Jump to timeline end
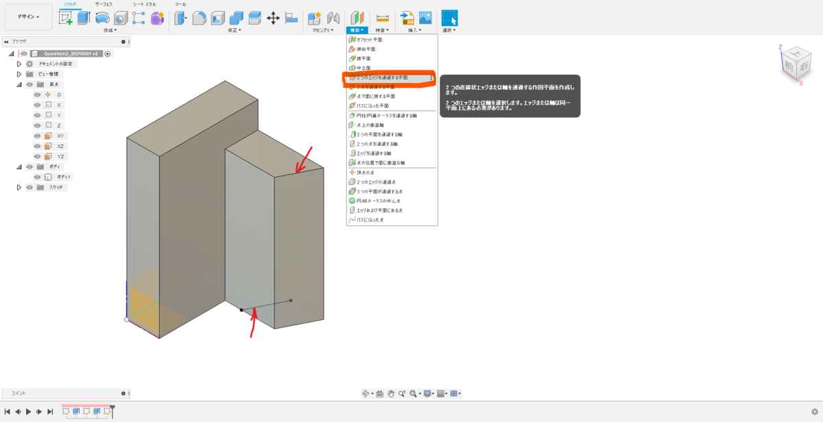Screen dimensions: 823x422 (x=50, y=412)
